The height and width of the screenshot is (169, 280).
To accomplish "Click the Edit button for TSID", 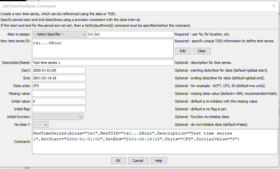I will click(183, 51).
